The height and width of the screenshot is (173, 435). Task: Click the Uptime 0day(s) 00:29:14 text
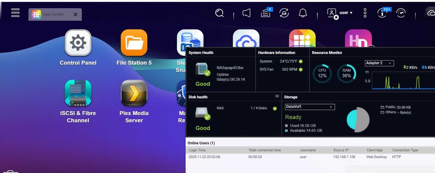point(231,77)
